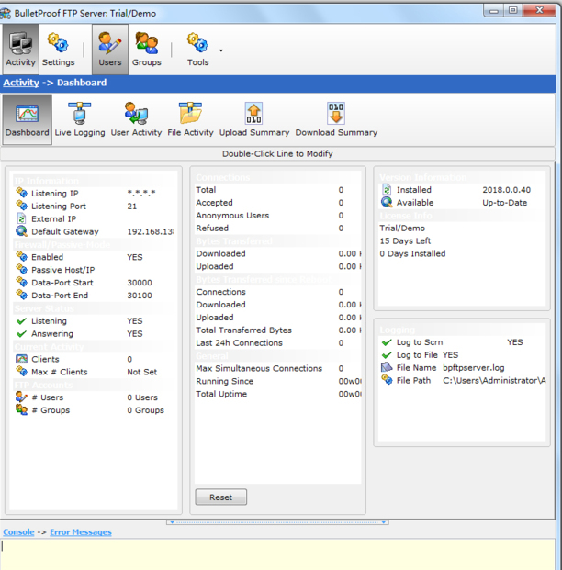Click the BulletProof FTP title bar icon
This screenshot has height=570, width=562.
click(6, 14)
